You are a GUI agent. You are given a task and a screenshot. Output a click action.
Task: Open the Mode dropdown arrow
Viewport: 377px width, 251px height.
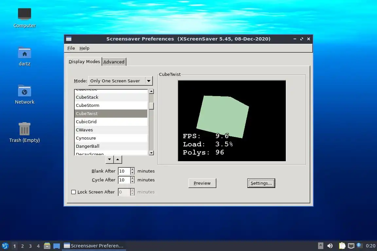149,81
